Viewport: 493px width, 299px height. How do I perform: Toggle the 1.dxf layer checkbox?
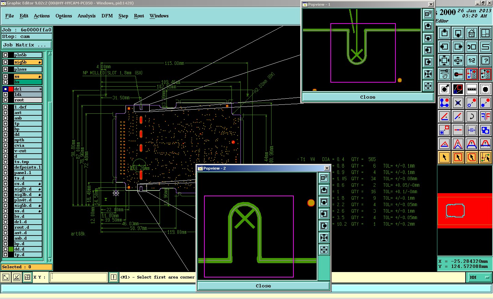click(5, 107)
